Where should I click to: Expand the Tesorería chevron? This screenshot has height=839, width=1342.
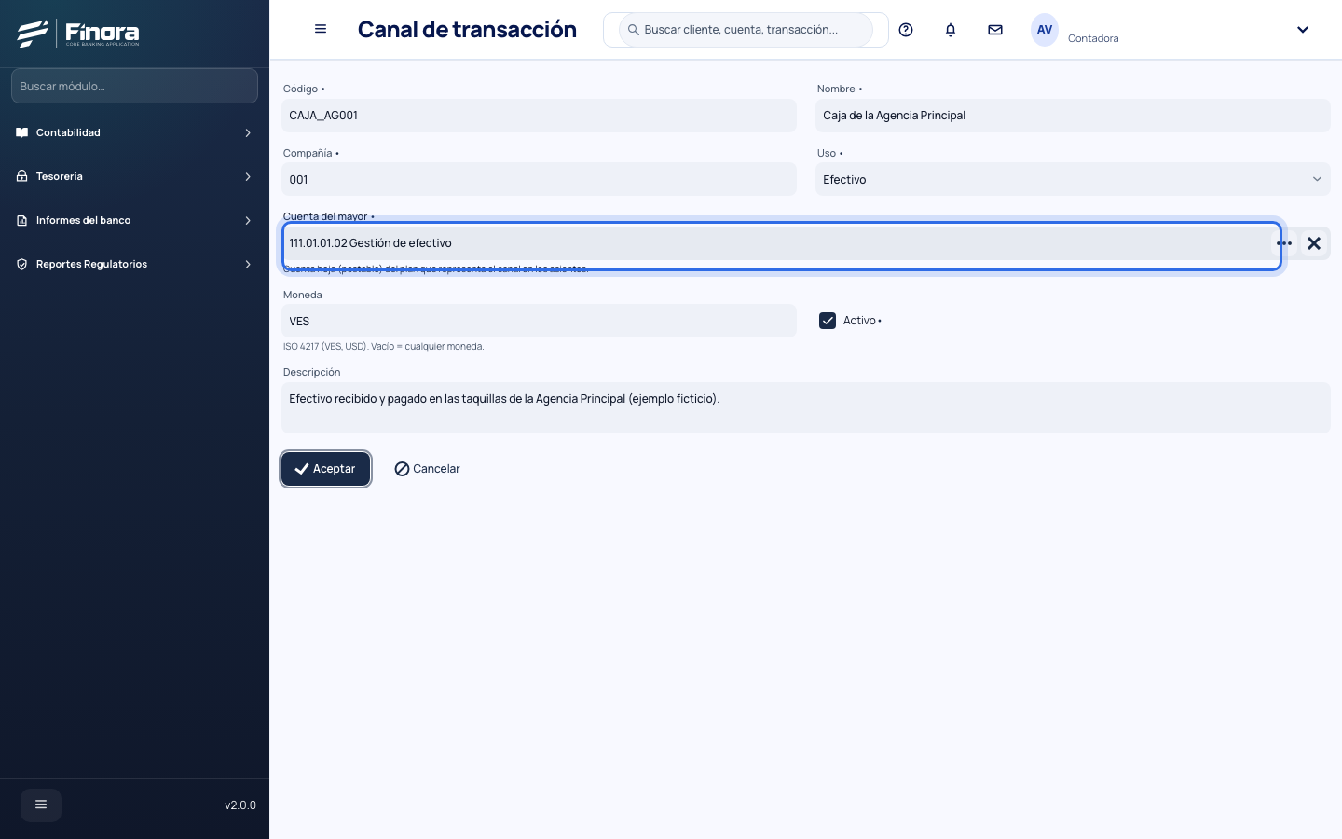[x=248, y=177]
